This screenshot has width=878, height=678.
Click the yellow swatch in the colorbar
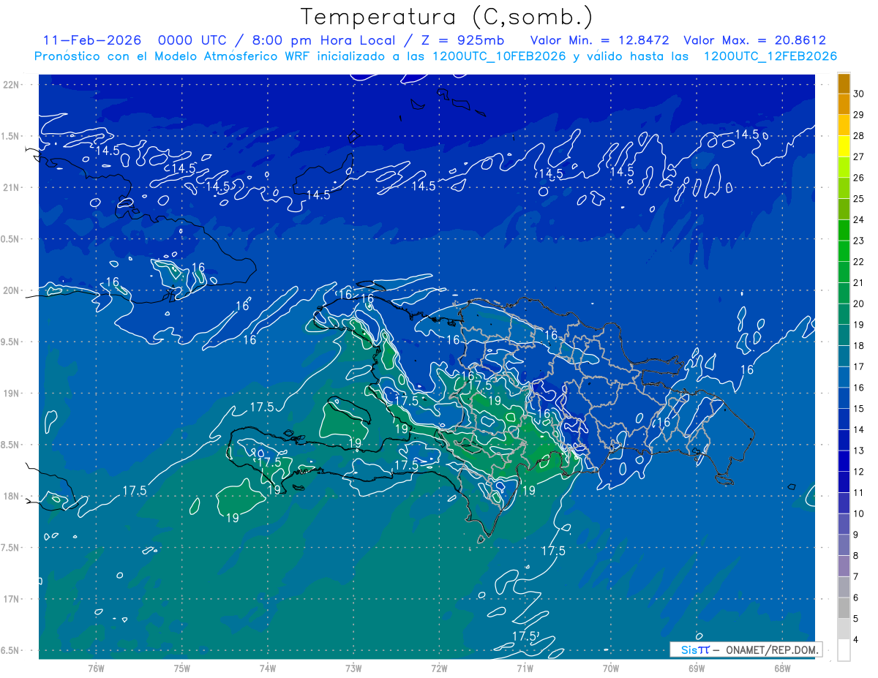pos(844,146)
